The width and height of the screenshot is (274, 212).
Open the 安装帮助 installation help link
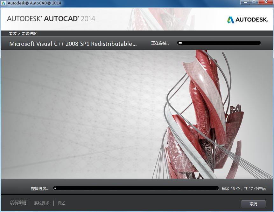coord(18,203)
